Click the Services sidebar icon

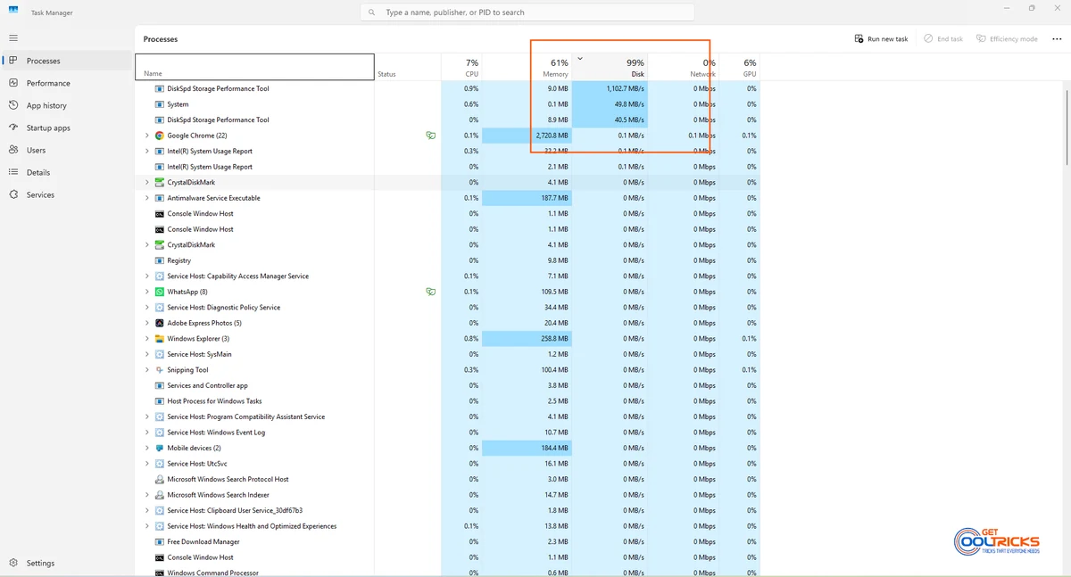click(x=13, y=194)
